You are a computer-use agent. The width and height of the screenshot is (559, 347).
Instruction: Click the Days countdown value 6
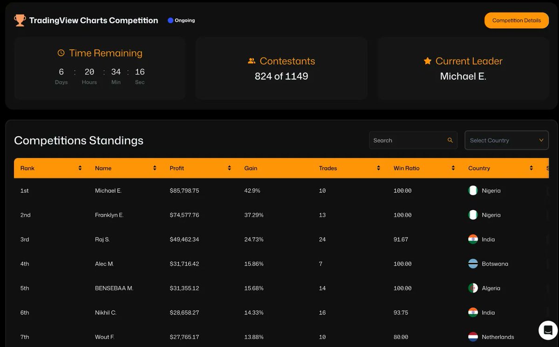(x=61, y=72)
